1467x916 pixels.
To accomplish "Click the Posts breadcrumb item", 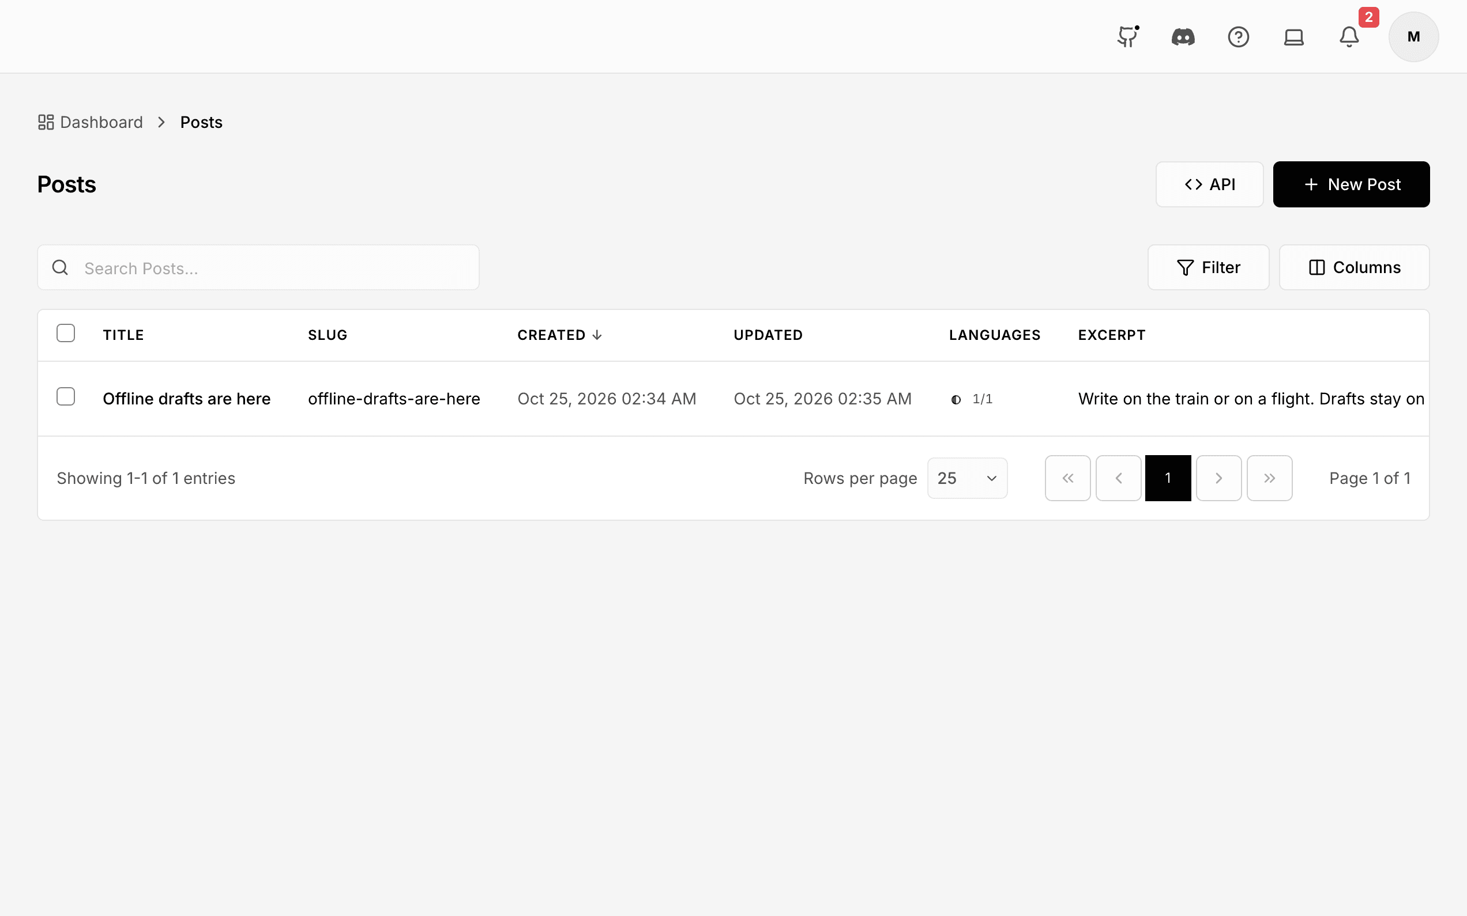I will pos(201,122).
